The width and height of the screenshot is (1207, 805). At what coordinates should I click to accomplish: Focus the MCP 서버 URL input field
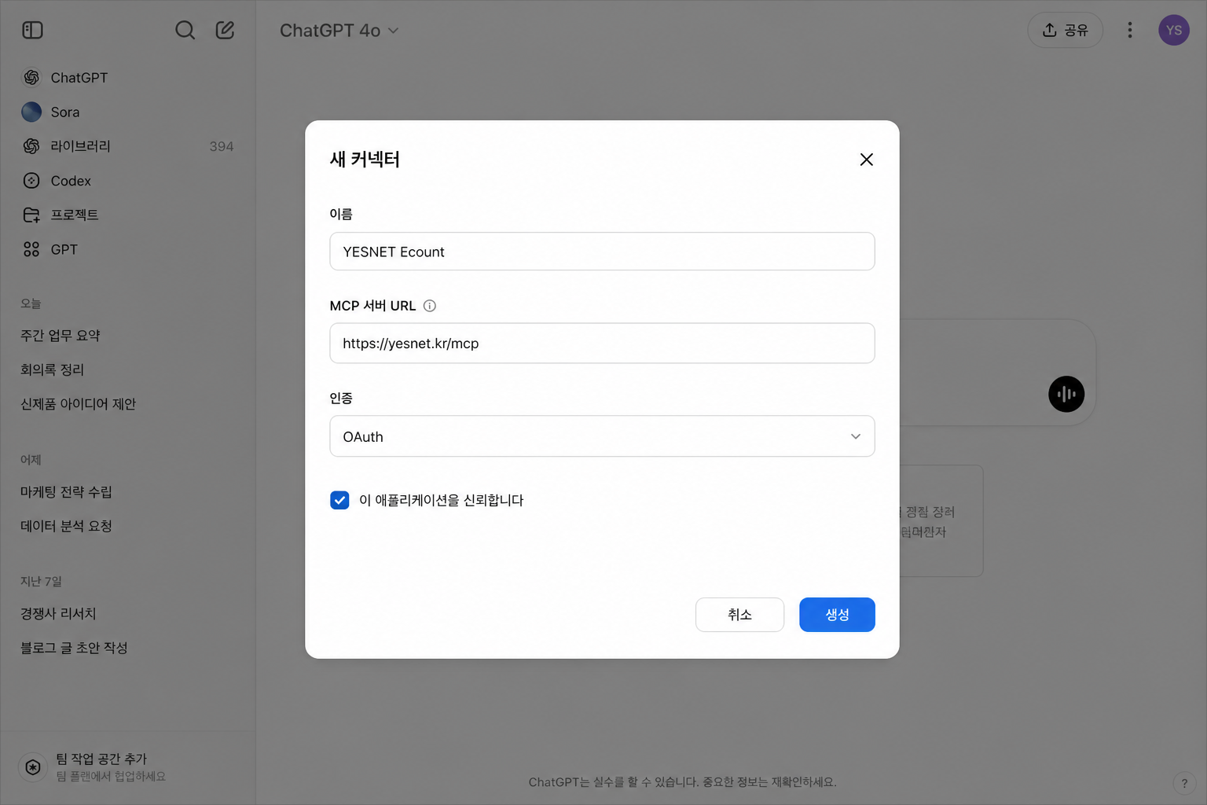[x=602, y=344]
